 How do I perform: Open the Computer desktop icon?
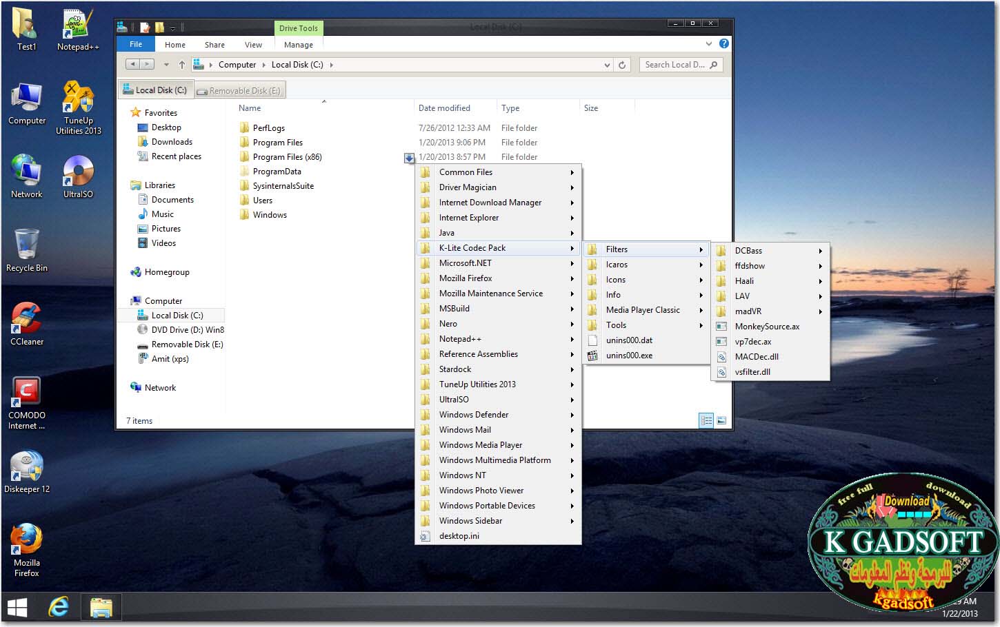pyautogui.click(x=27, y=105)
